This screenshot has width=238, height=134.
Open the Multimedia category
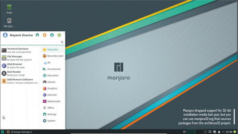tap(53, 101)
